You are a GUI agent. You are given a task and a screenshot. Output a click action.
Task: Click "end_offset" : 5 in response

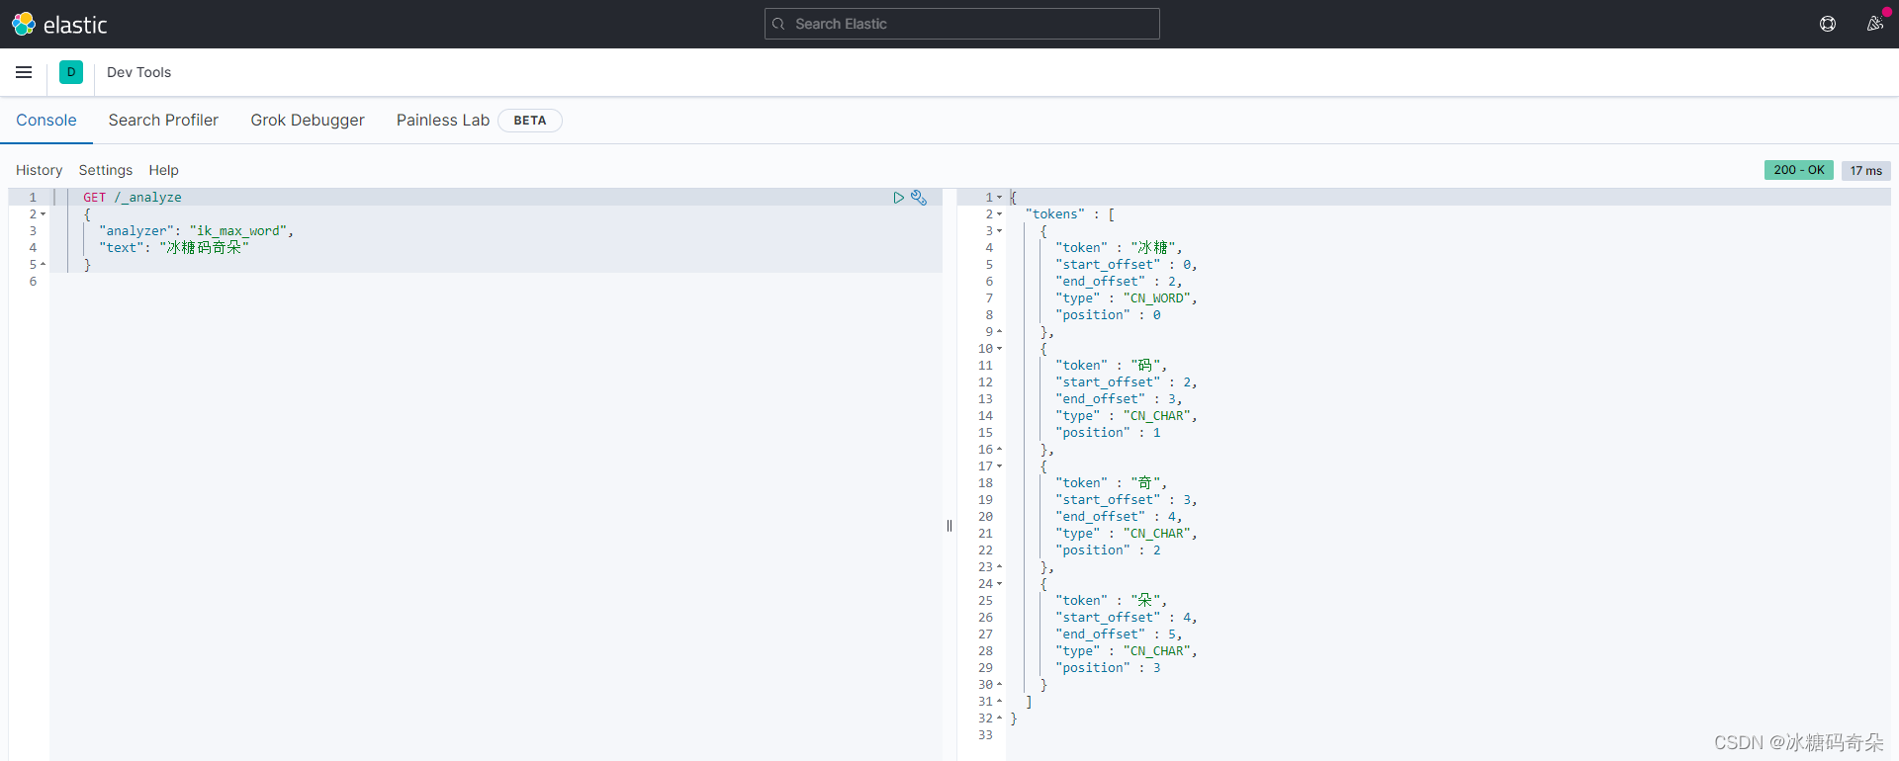1116,634
